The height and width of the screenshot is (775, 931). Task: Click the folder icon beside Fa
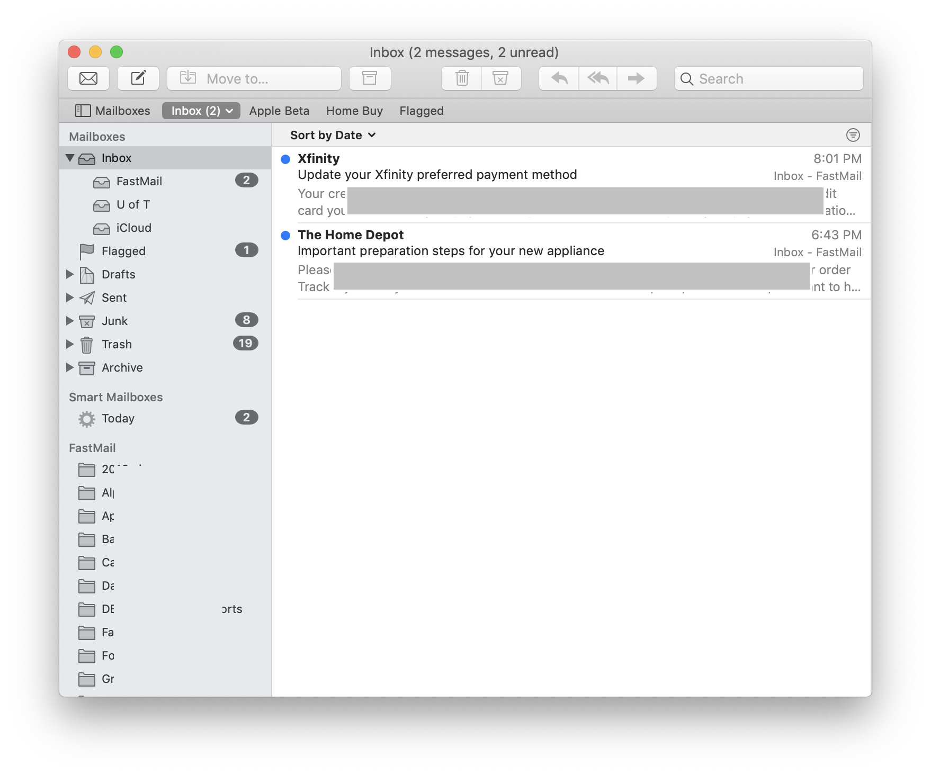(87, 632)
